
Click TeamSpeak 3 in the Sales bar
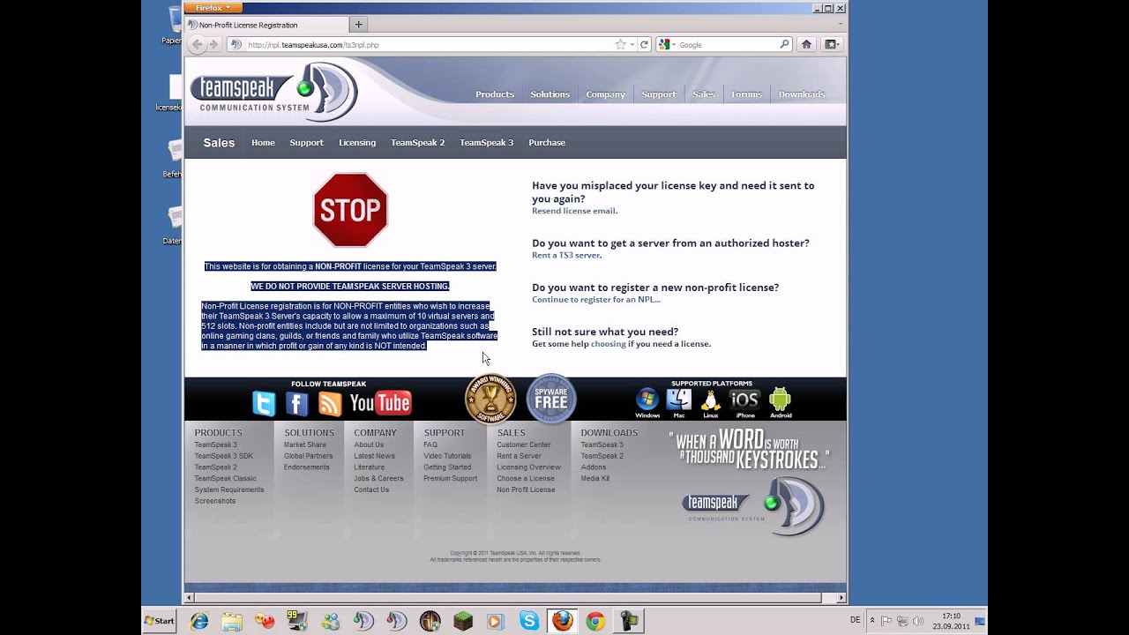tap(486, 143)
